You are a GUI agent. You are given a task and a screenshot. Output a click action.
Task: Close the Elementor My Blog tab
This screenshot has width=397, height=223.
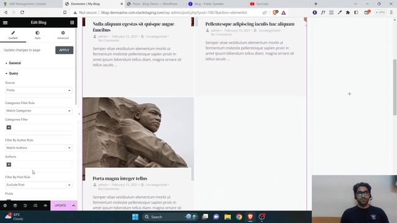click(x=122, y=4)
